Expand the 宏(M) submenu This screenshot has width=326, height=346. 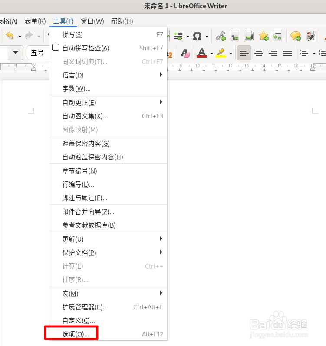point(108,294)
